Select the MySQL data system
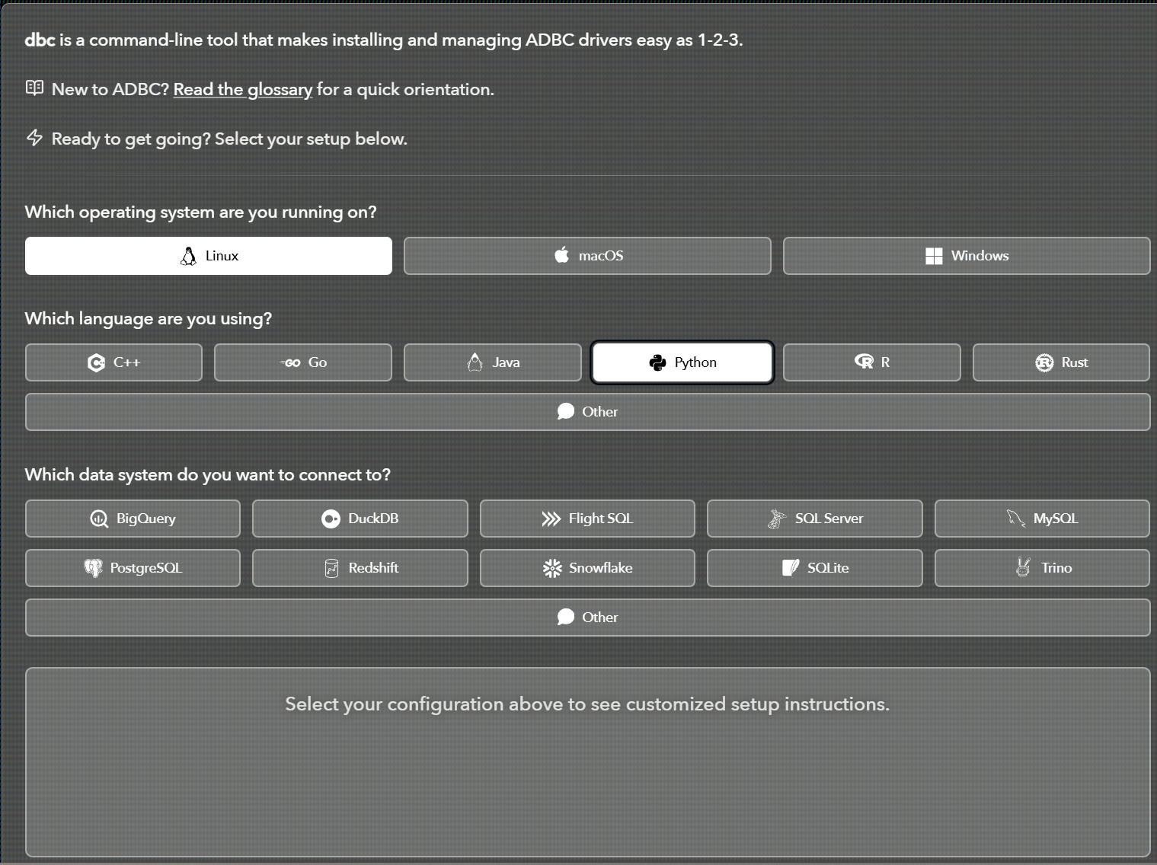This screenshot has width=1157, height=865. (x=1041, y=519)
